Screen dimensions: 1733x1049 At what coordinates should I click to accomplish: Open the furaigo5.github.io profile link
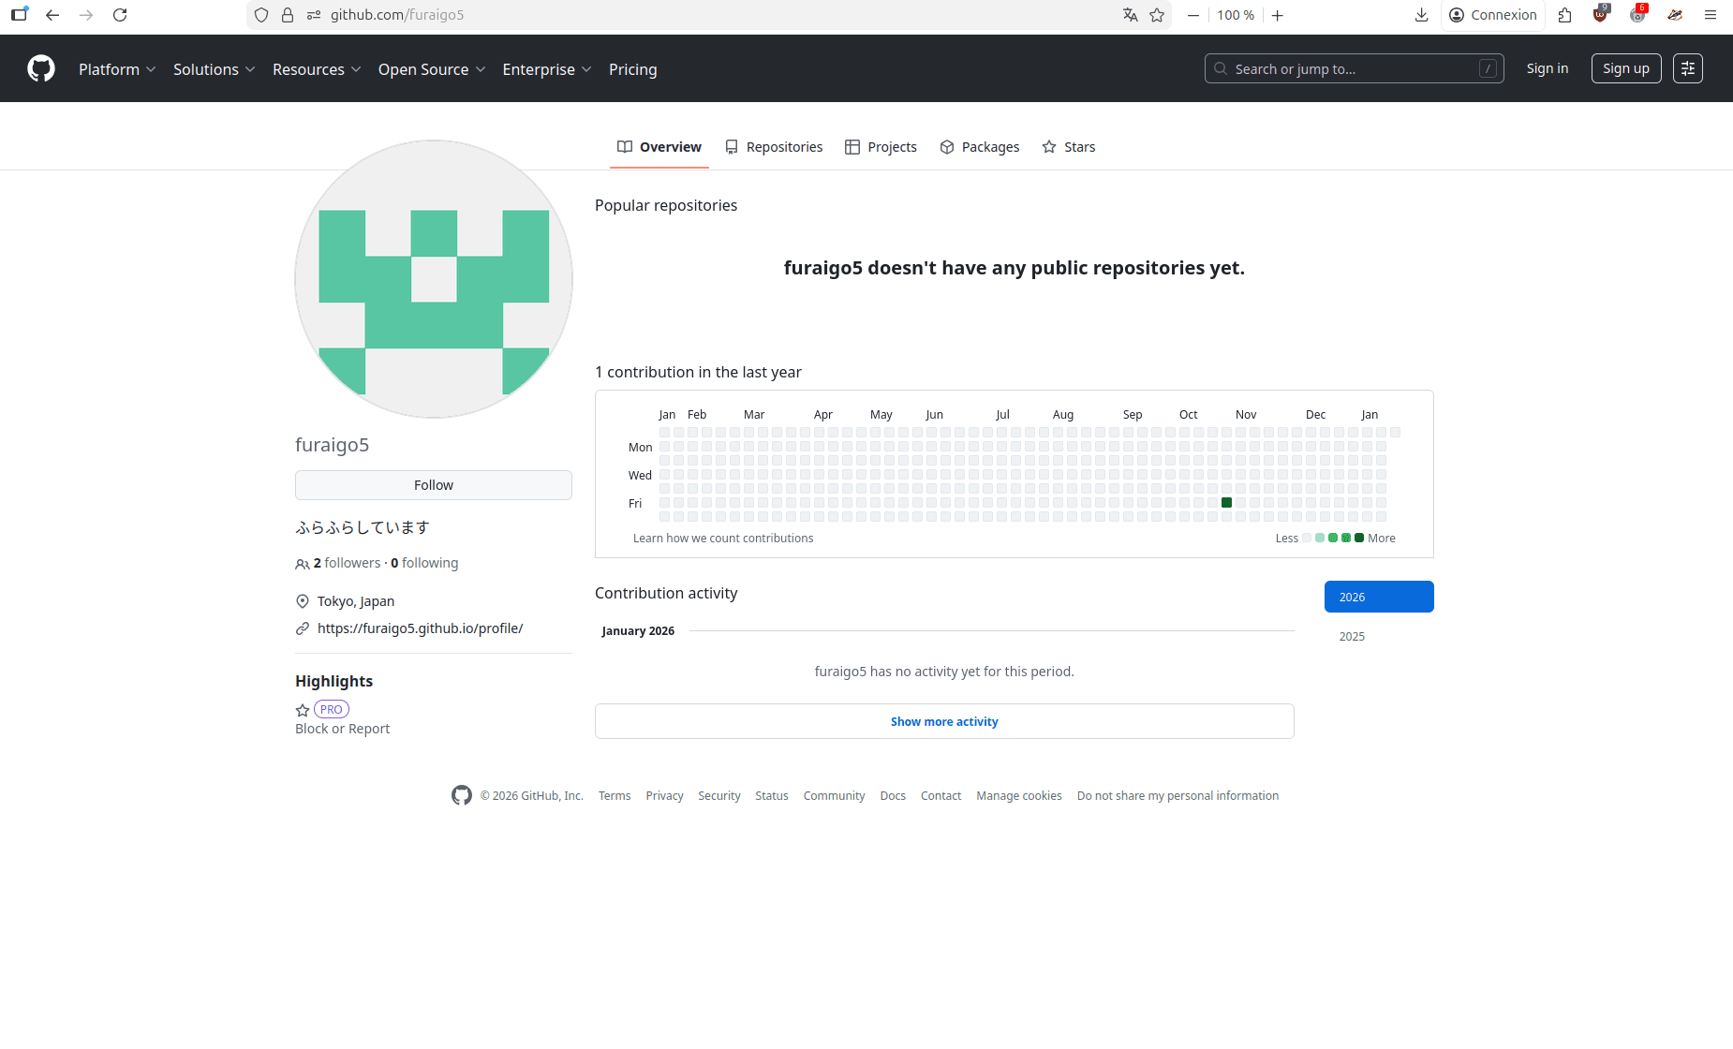(x=420, y=628)
